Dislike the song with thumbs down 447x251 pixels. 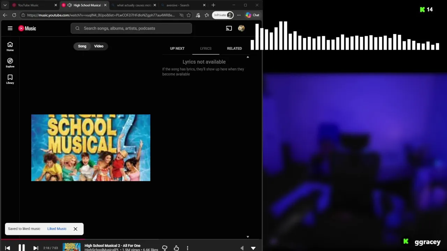point(165,248)
